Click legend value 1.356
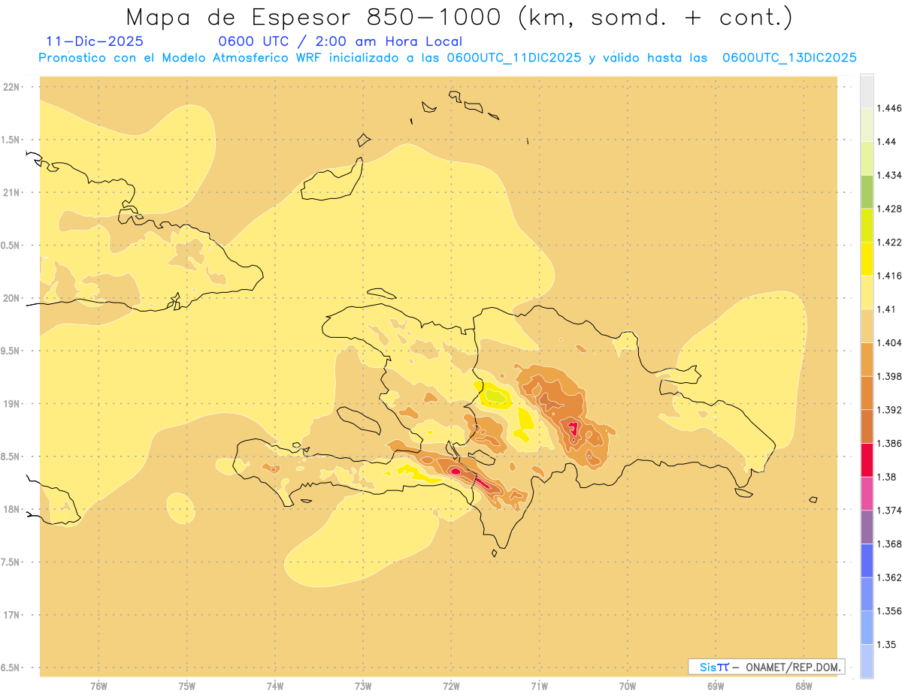The image size is (902, 696). click(x=891, y=611)
